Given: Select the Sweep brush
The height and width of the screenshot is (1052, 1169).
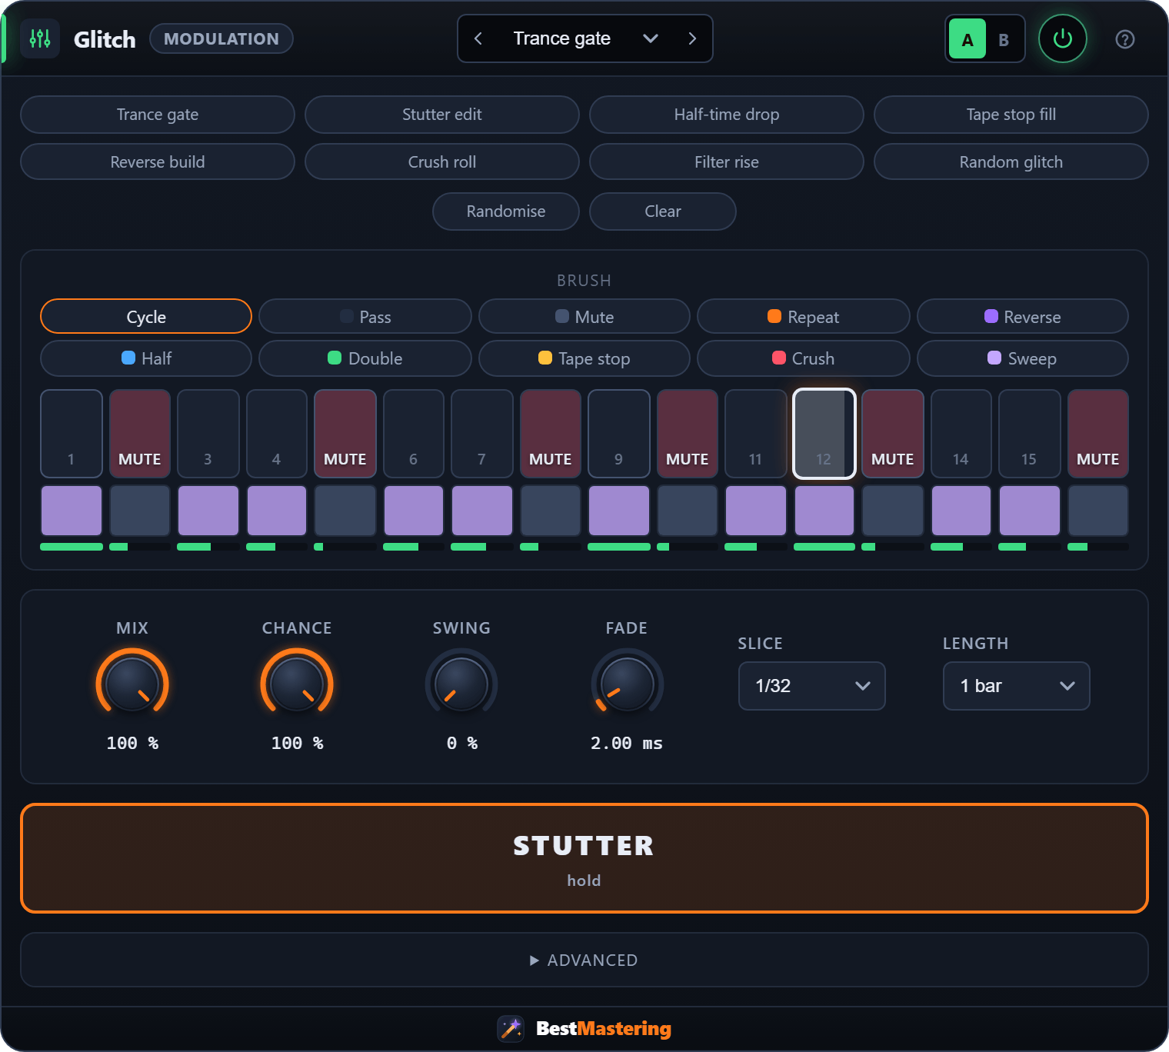Looking at the screenshot, I should [1023, 358].
